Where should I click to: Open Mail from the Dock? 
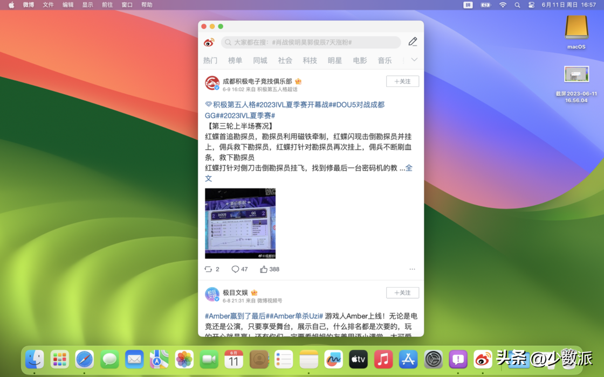click(134, 359)
